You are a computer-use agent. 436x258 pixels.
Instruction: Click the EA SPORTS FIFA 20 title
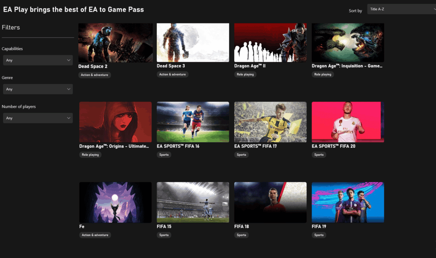click(333, 146)
